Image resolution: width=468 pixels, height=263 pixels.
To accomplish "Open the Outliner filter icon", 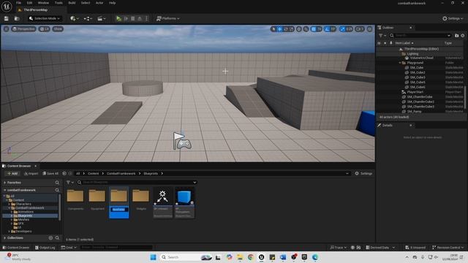I will (x=382, y=36).
